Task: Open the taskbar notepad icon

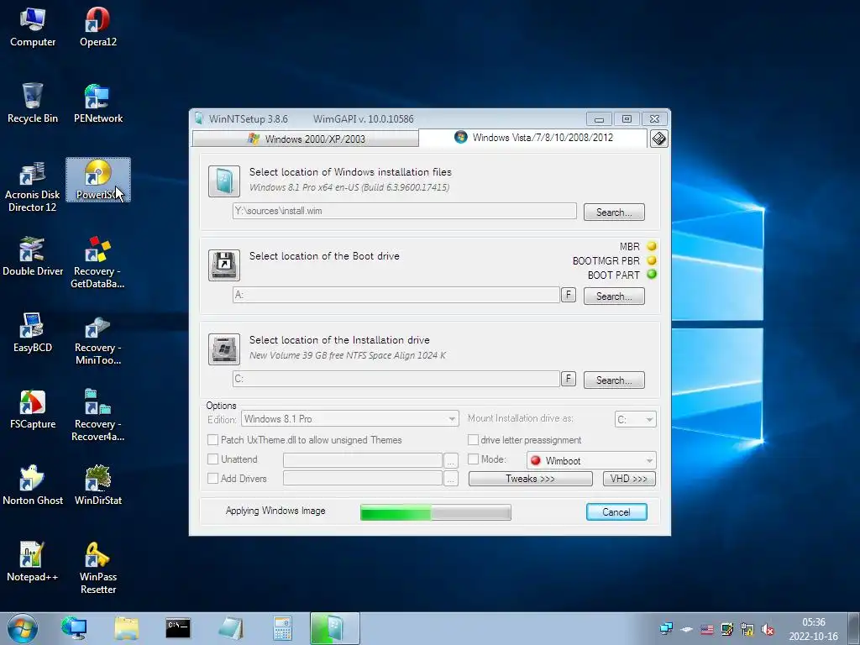Action: (x=230, y=628)
